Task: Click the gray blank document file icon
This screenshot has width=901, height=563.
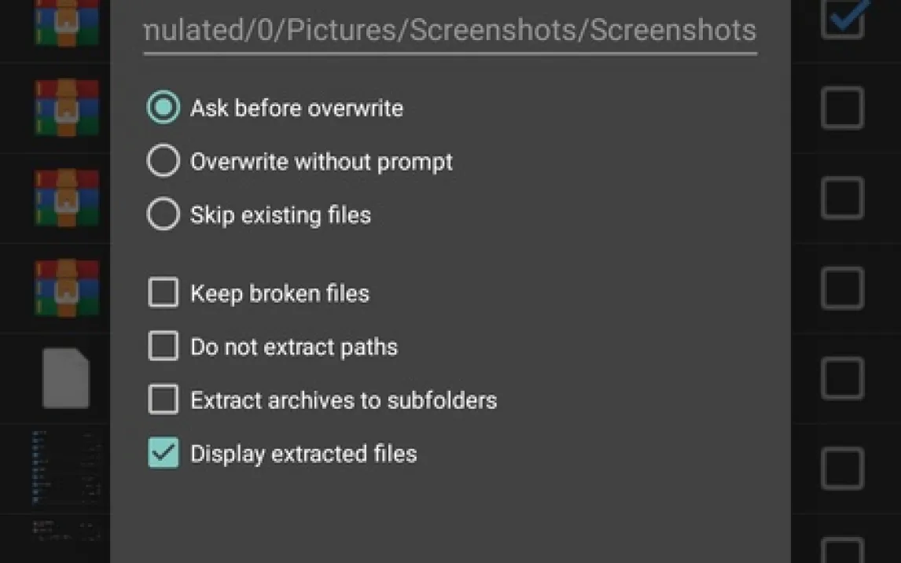Action: coord(65,379)
